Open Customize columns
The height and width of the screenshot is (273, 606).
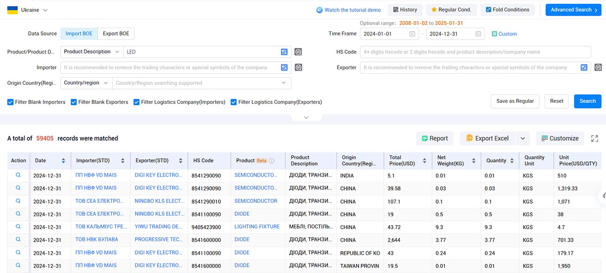coord(560,138)
